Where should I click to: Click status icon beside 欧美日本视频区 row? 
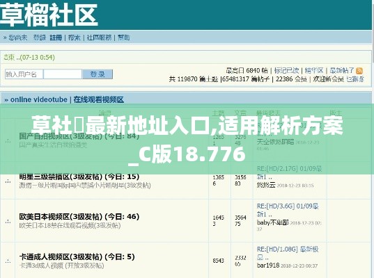pos(8,222)
